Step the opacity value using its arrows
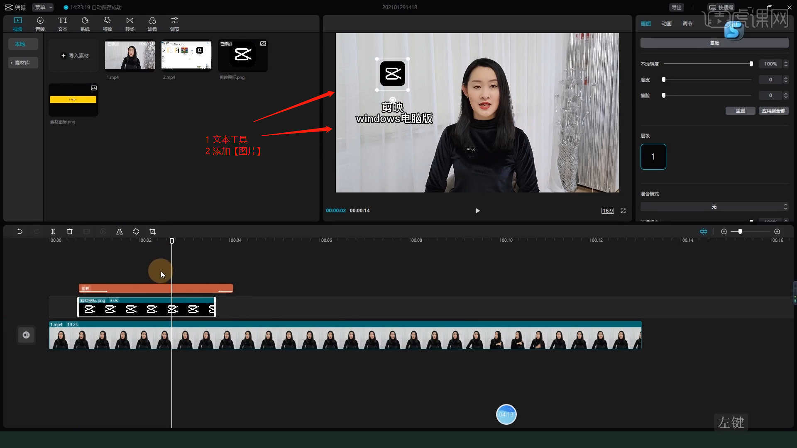Image resolution: width=797 pixels, height=448 pixels. pyautogui.click(x=786, y=64)
